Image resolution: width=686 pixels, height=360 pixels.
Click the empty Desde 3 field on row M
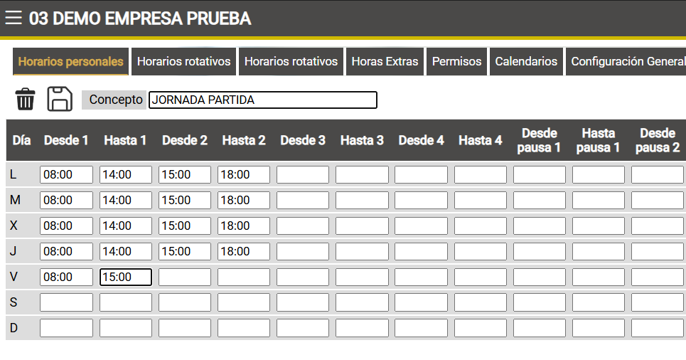303,200
